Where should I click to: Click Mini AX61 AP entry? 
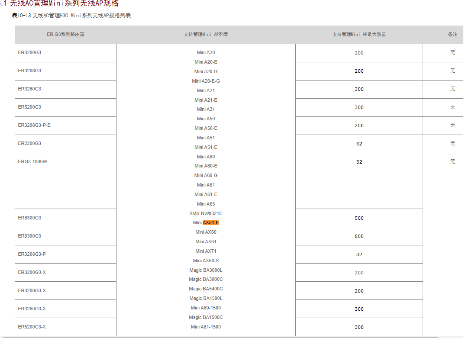[x=206, y=241]
